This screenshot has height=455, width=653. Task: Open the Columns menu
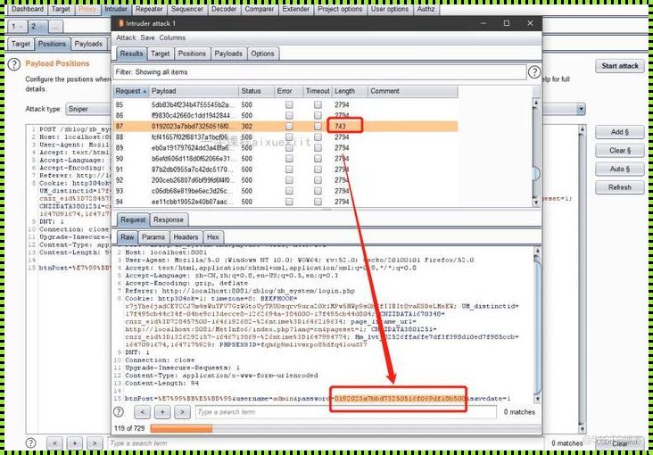[172, 37]
